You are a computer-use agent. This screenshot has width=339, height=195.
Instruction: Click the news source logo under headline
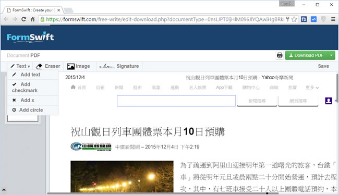[x=91, y=147]
